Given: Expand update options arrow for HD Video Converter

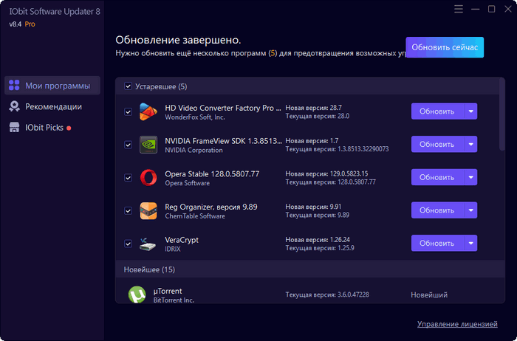Looking at the screenshot, I should (x=471, y=111).
